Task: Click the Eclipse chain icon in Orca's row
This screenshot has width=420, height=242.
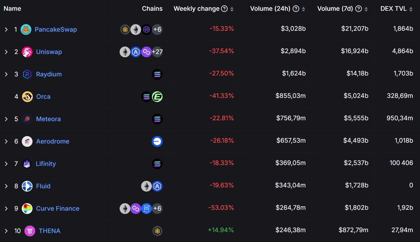Action: point(157,96)
